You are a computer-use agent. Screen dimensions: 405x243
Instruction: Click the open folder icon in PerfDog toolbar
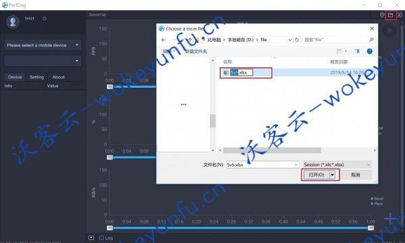[x=391, y=16]
